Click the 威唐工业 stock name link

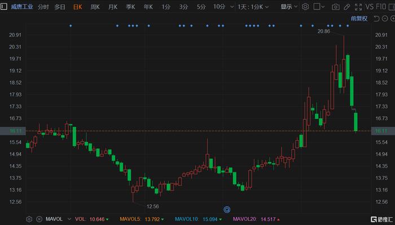point(22,7)
